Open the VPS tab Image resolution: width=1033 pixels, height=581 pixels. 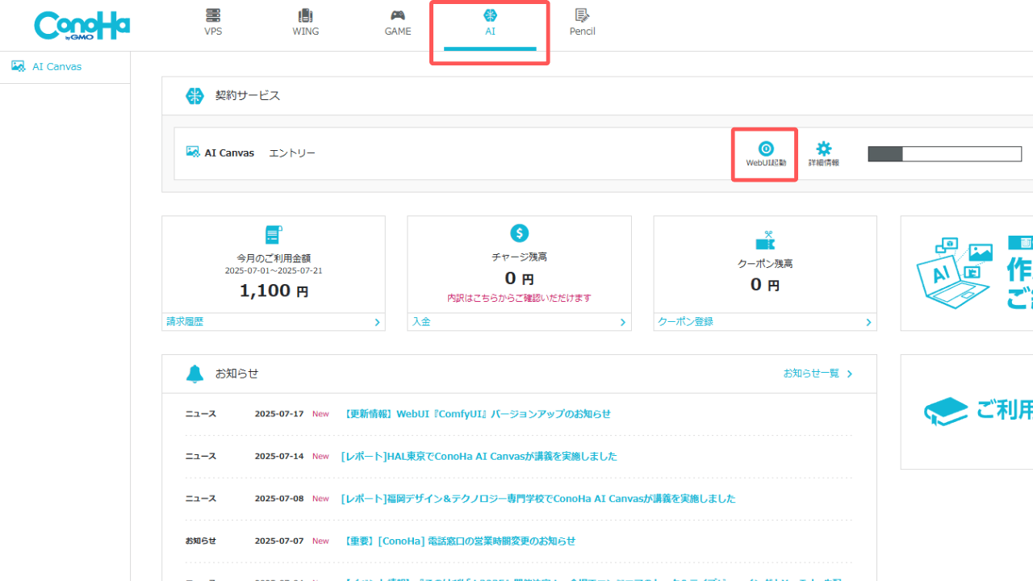213,23
